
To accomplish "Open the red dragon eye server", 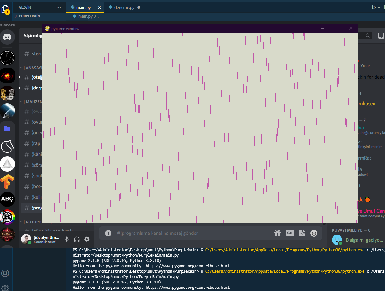I will pos(7,76).
